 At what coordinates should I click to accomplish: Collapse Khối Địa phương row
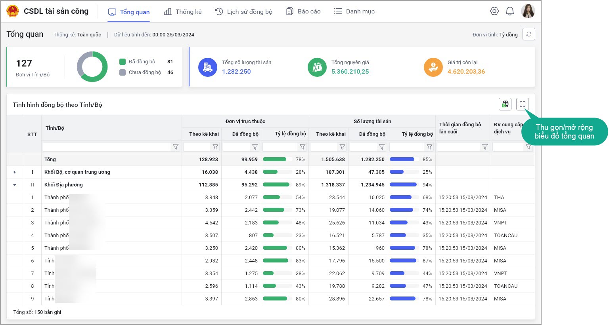pos(15,185)
